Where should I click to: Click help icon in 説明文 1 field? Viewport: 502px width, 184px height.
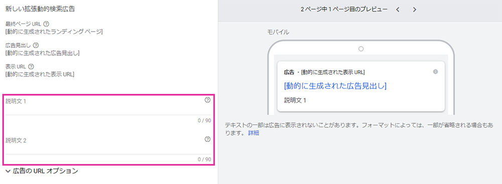click(x=207, y=100)
